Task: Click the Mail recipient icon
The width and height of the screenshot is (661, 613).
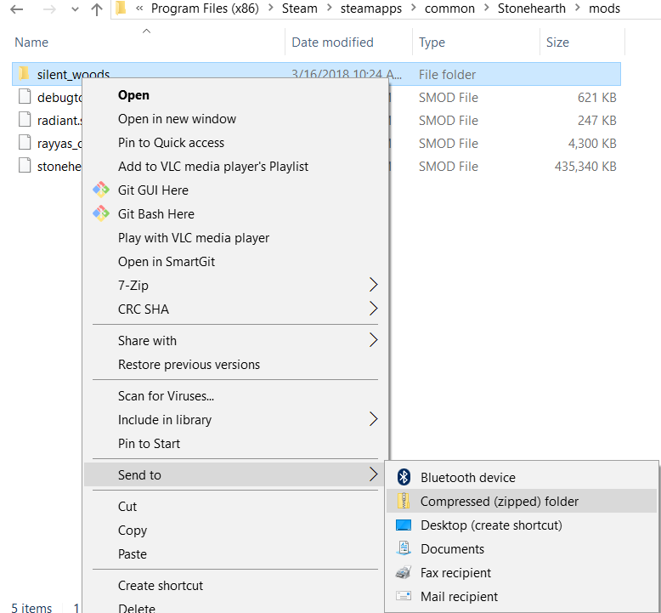Action: click(x=404, y=596)
